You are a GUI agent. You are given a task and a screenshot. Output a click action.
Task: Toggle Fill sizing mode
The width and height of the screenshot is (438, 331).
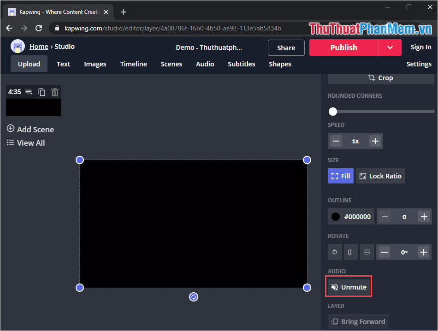pos(340,176)
